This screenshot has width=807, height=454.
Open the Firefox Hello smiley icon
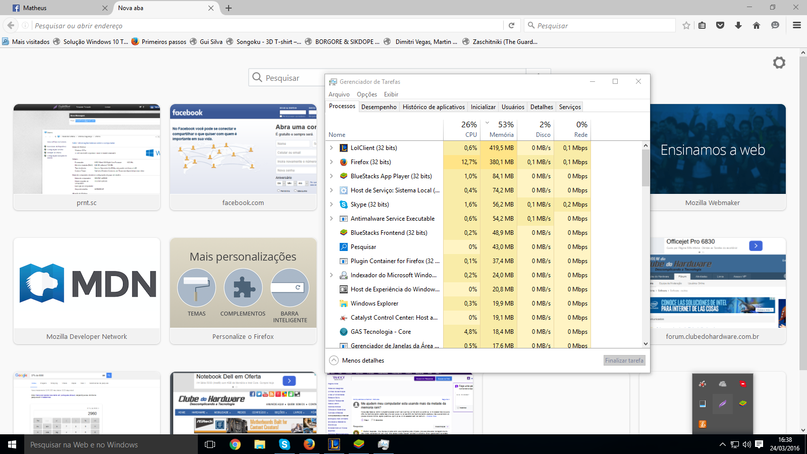point(775,25)
